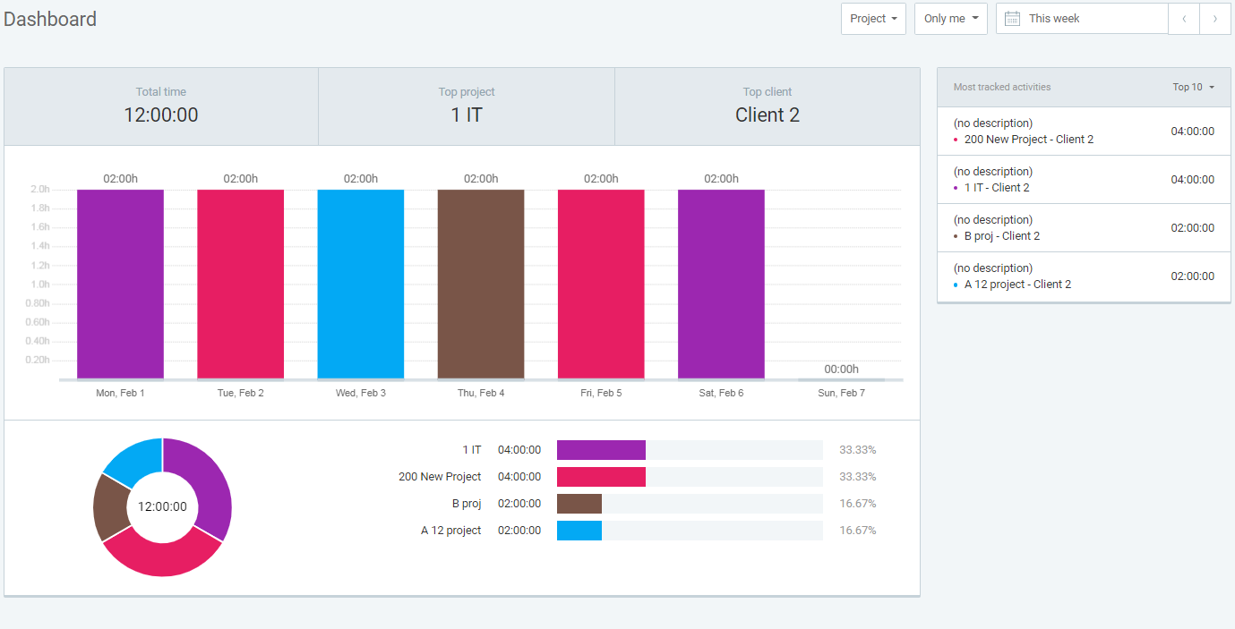The height and width of the screenshot is (629, 1235).
Task: Open the calendar date picker icon
Action: pyautogui.click(x=1012, y=18)
